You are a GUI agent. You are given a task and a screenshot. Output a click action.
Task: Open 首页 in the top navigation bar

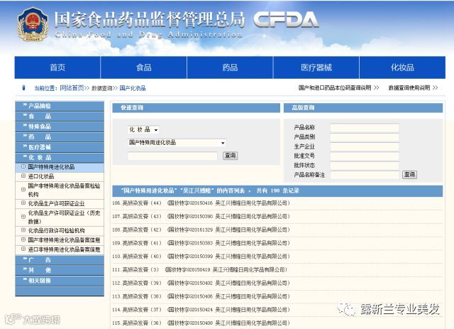[57, 68]
